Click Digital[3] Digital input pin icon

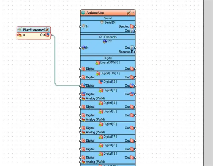pyautogui.click(x=83, y=94)
